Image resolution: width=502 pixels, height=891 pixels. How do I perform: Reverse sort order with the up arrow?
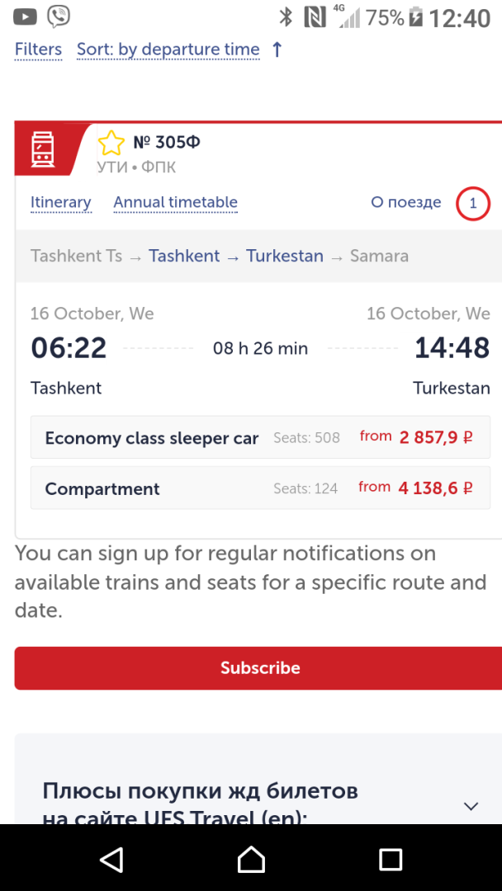(x=277, y=50)
